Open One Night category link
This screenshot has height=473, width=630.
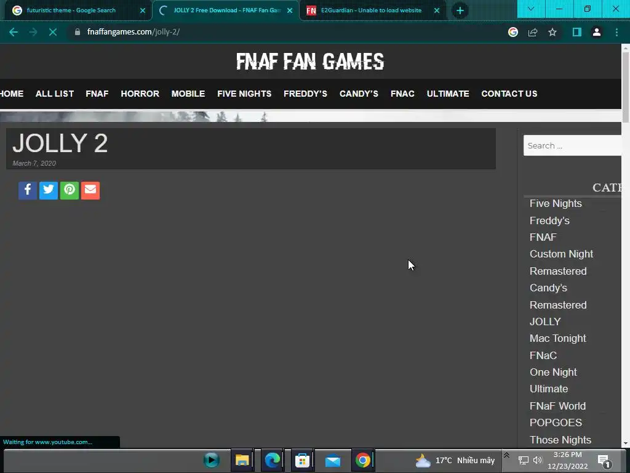tap(553, 373)
